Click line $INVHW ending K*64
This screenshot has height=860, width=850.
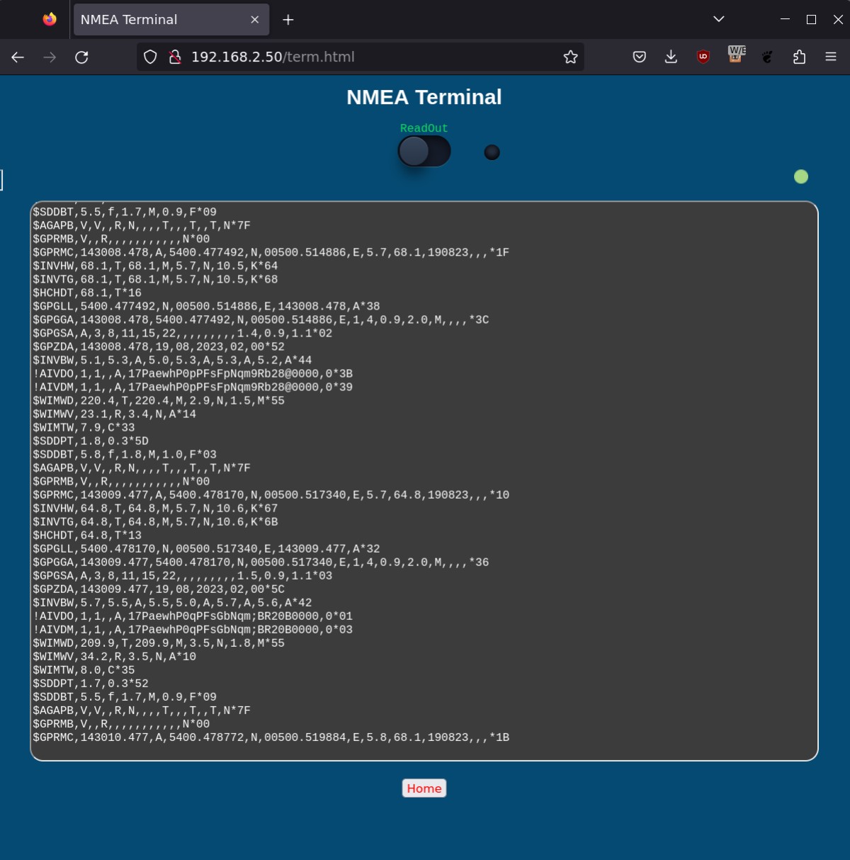tap(155, 266)
